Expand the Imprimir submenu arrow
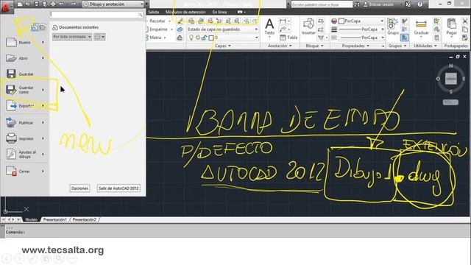Screen dimensions: 471x265 click(43, 138)
